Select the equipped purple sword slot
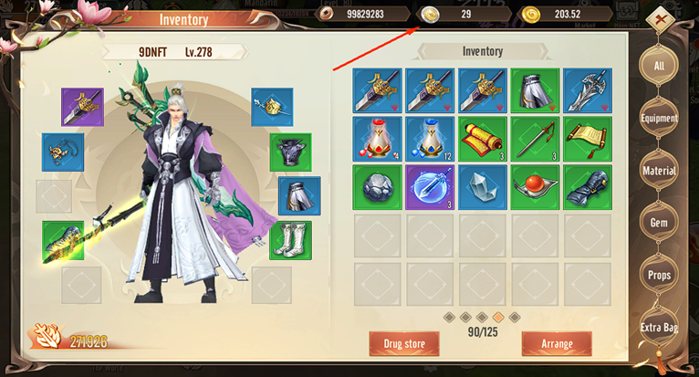This screenshot has width=699, height=377. pos(82,107)
